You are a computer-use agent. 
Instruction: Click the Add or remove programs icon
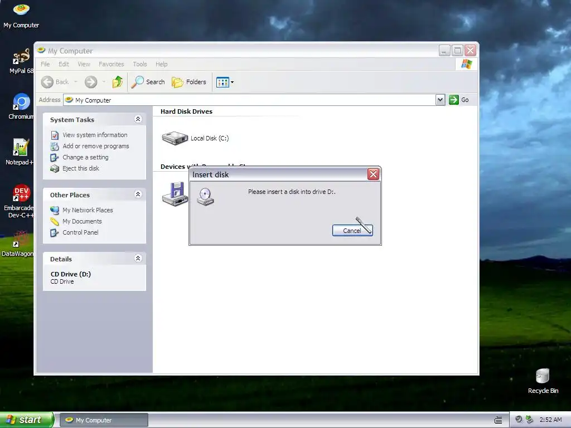[55, 147]
